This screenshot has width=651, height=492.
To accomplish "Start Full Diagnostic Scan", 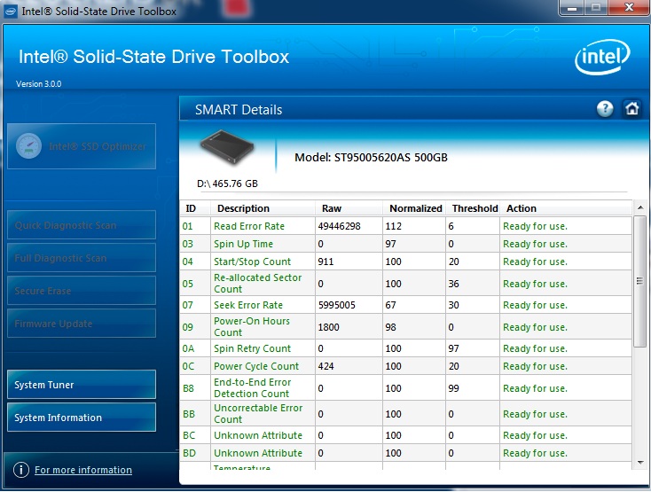I will tap(81, 258).
